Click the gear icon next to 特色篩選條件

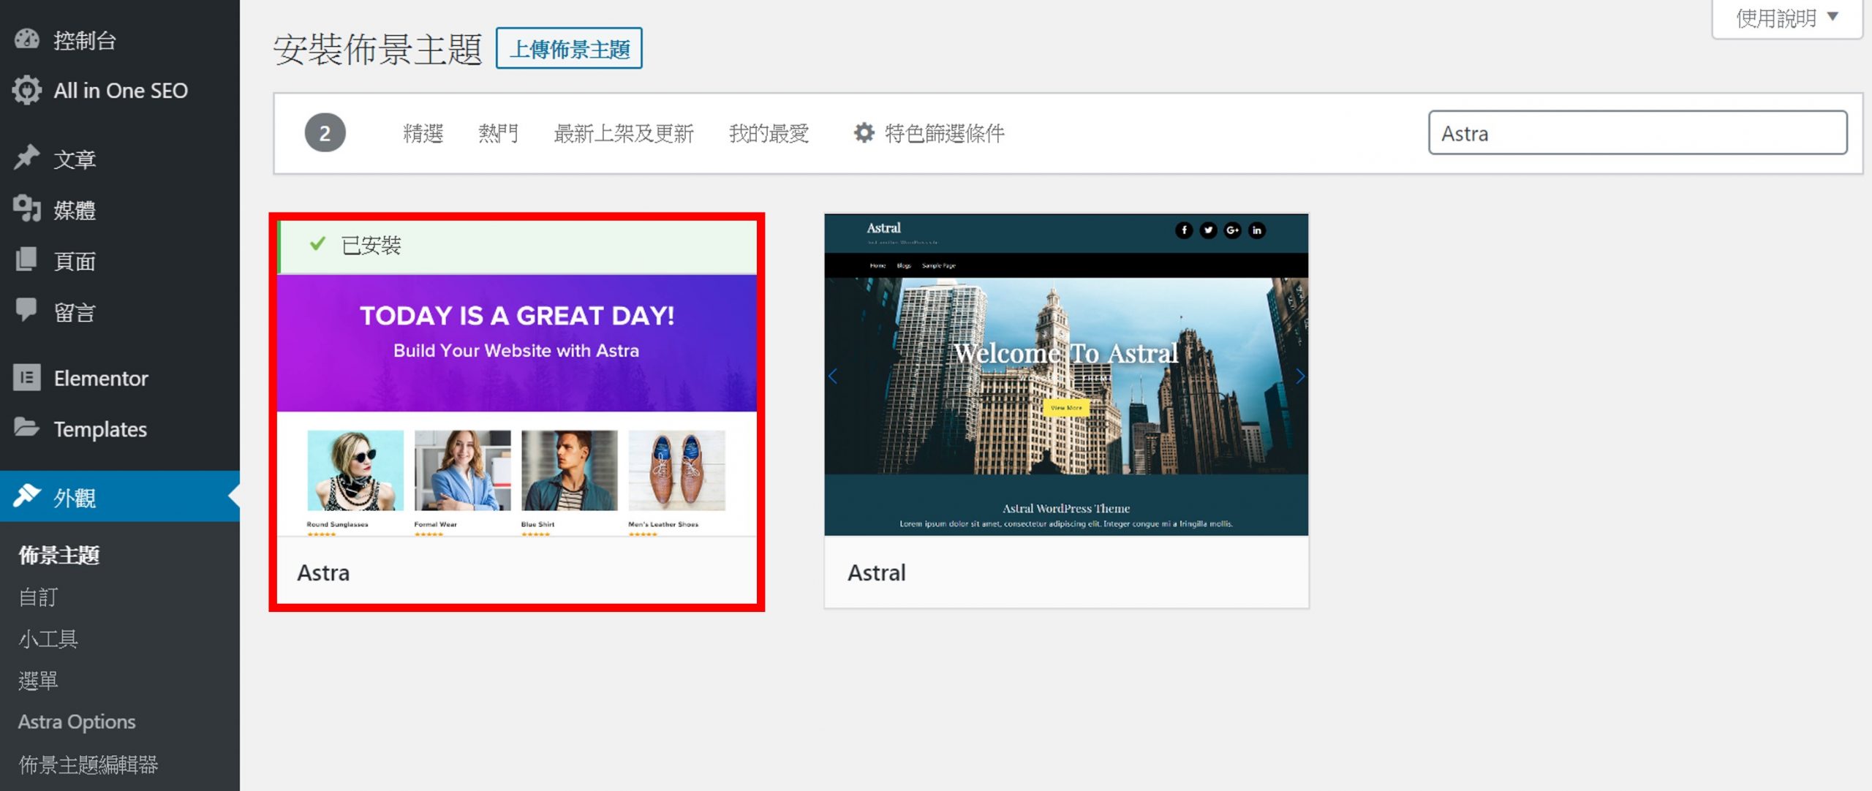(864, 133)
